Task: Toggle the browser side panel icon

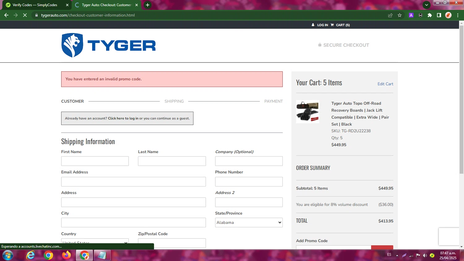Action: coord(439,15)
